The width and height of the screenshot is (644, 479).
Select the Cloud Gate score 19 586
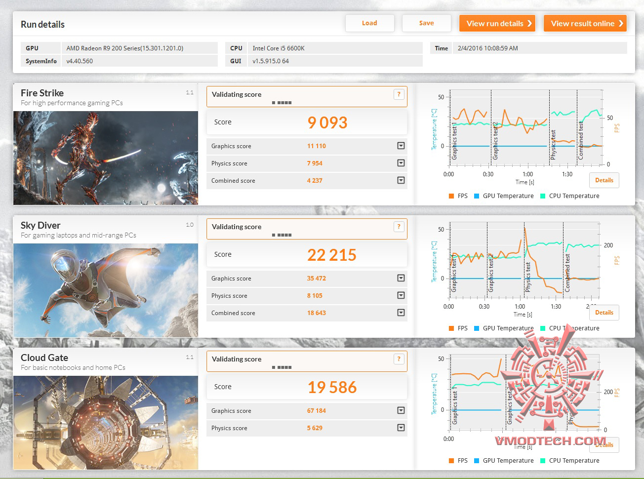(x=332, y=387)
